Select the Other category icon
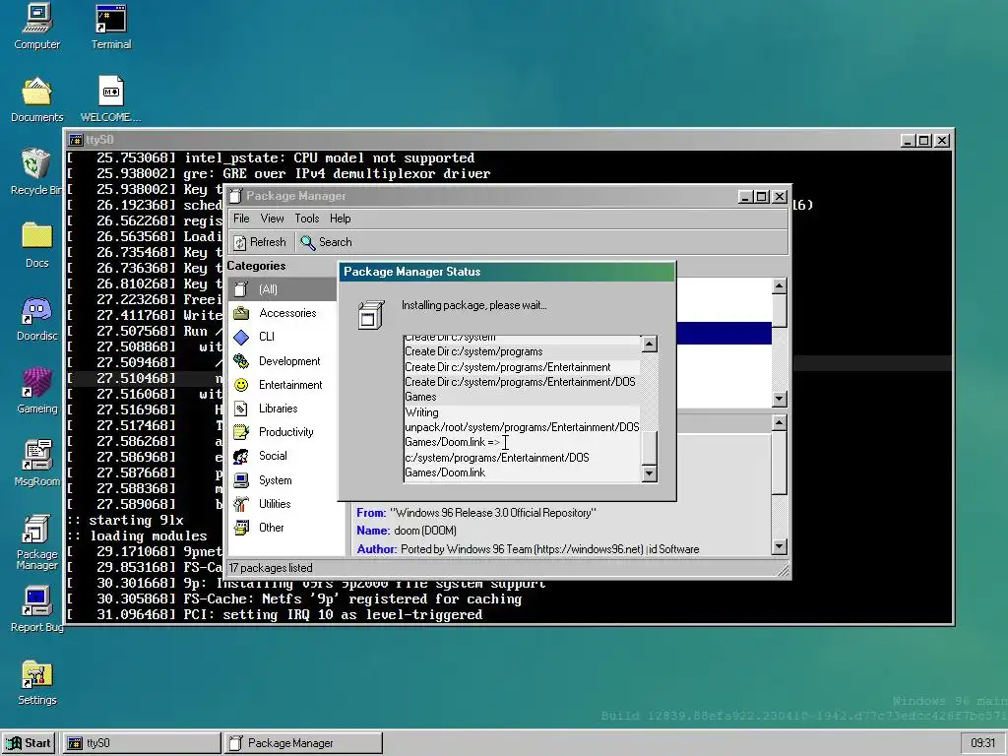 coord(241,528)
